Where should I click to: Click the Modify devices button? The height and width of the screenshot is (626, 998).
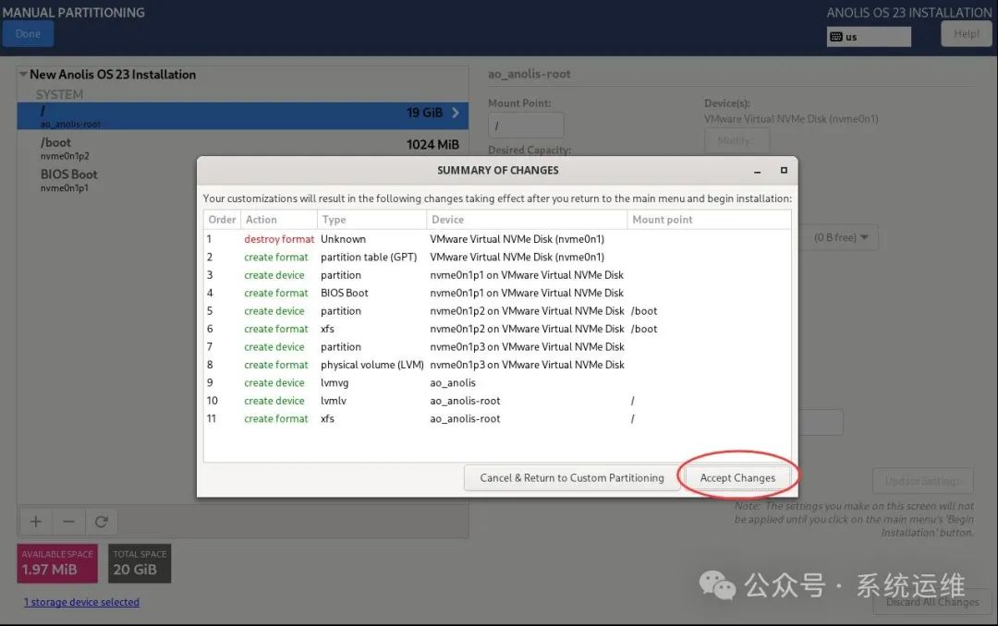[736, 140]
